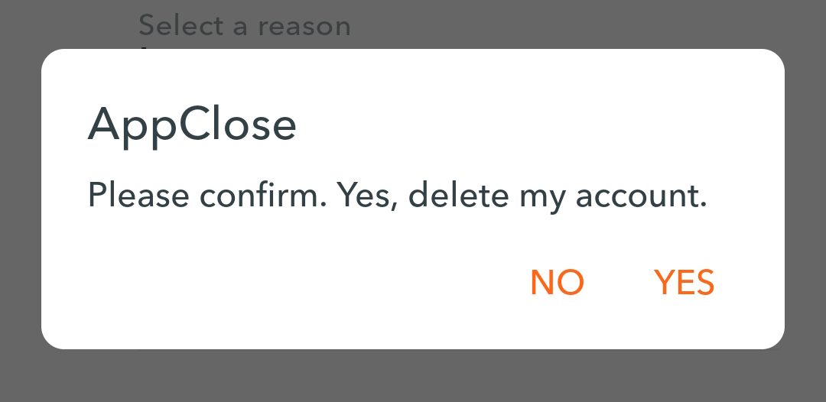
Task: Tap the orange NO option
Action: click(x=557, y=282)
